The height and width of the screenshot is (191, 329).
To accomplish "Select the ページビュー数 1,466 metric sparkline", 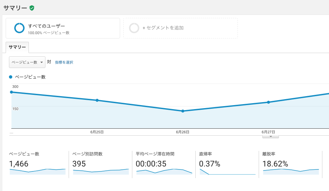I will [37, 171].
